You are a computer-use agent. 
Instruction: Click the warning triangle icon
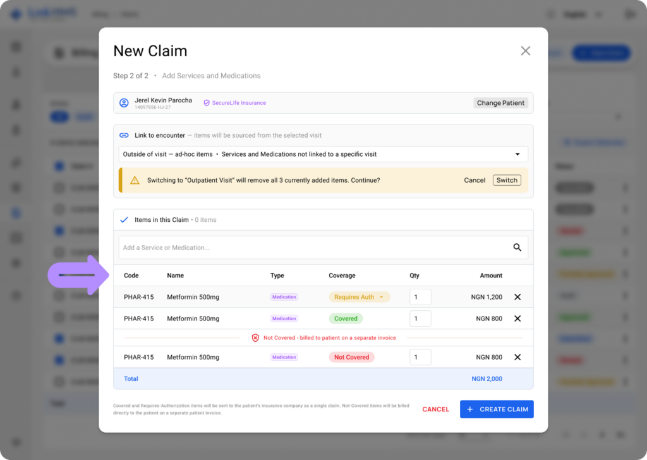[x=135, y=180]
